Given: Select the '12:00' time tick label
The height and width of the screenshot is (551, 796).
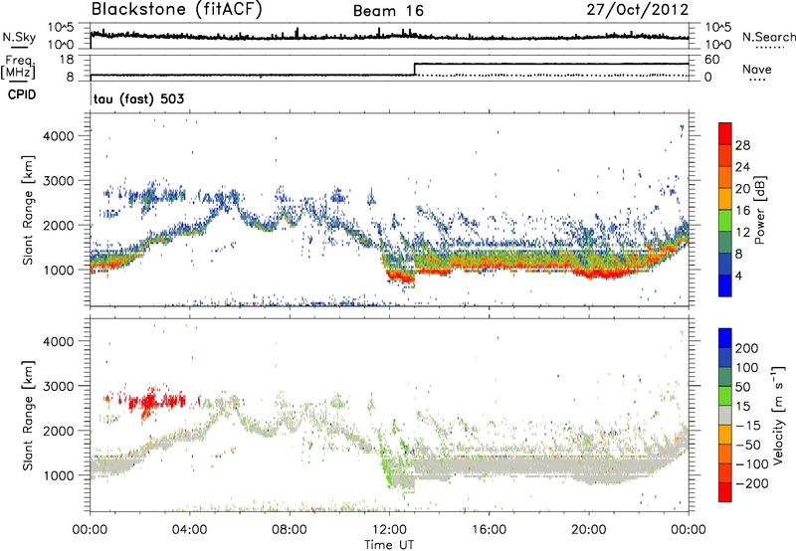Looking at the screenshot, I should (x=389, y=530).
